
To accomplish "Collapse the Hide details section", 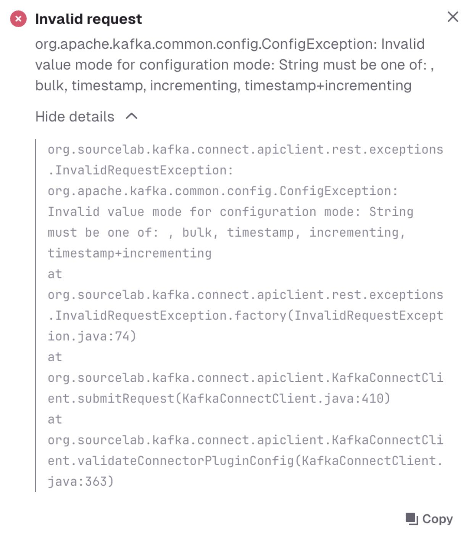I will tap(86, 117).
